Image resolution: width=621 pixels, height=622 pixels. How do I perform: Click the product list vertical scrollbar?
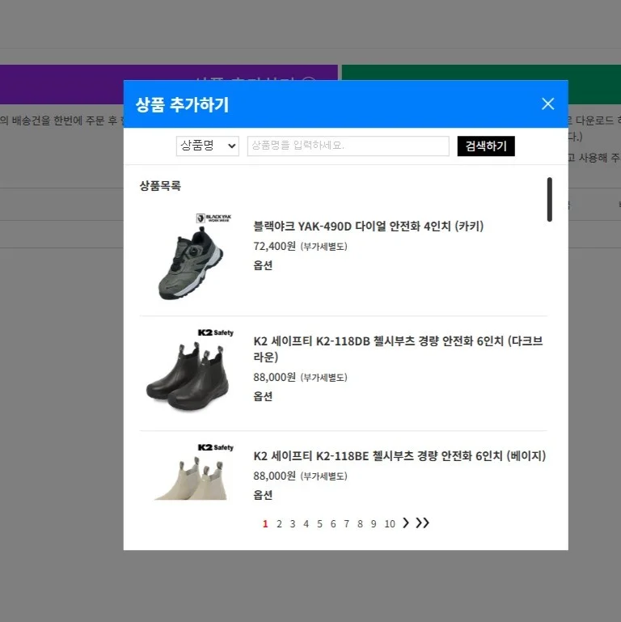(549, 199)
